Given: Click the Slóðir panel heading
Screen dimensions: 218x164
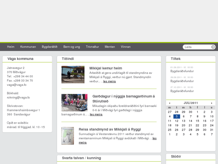Looking at the screenshot, I should 176,156.
